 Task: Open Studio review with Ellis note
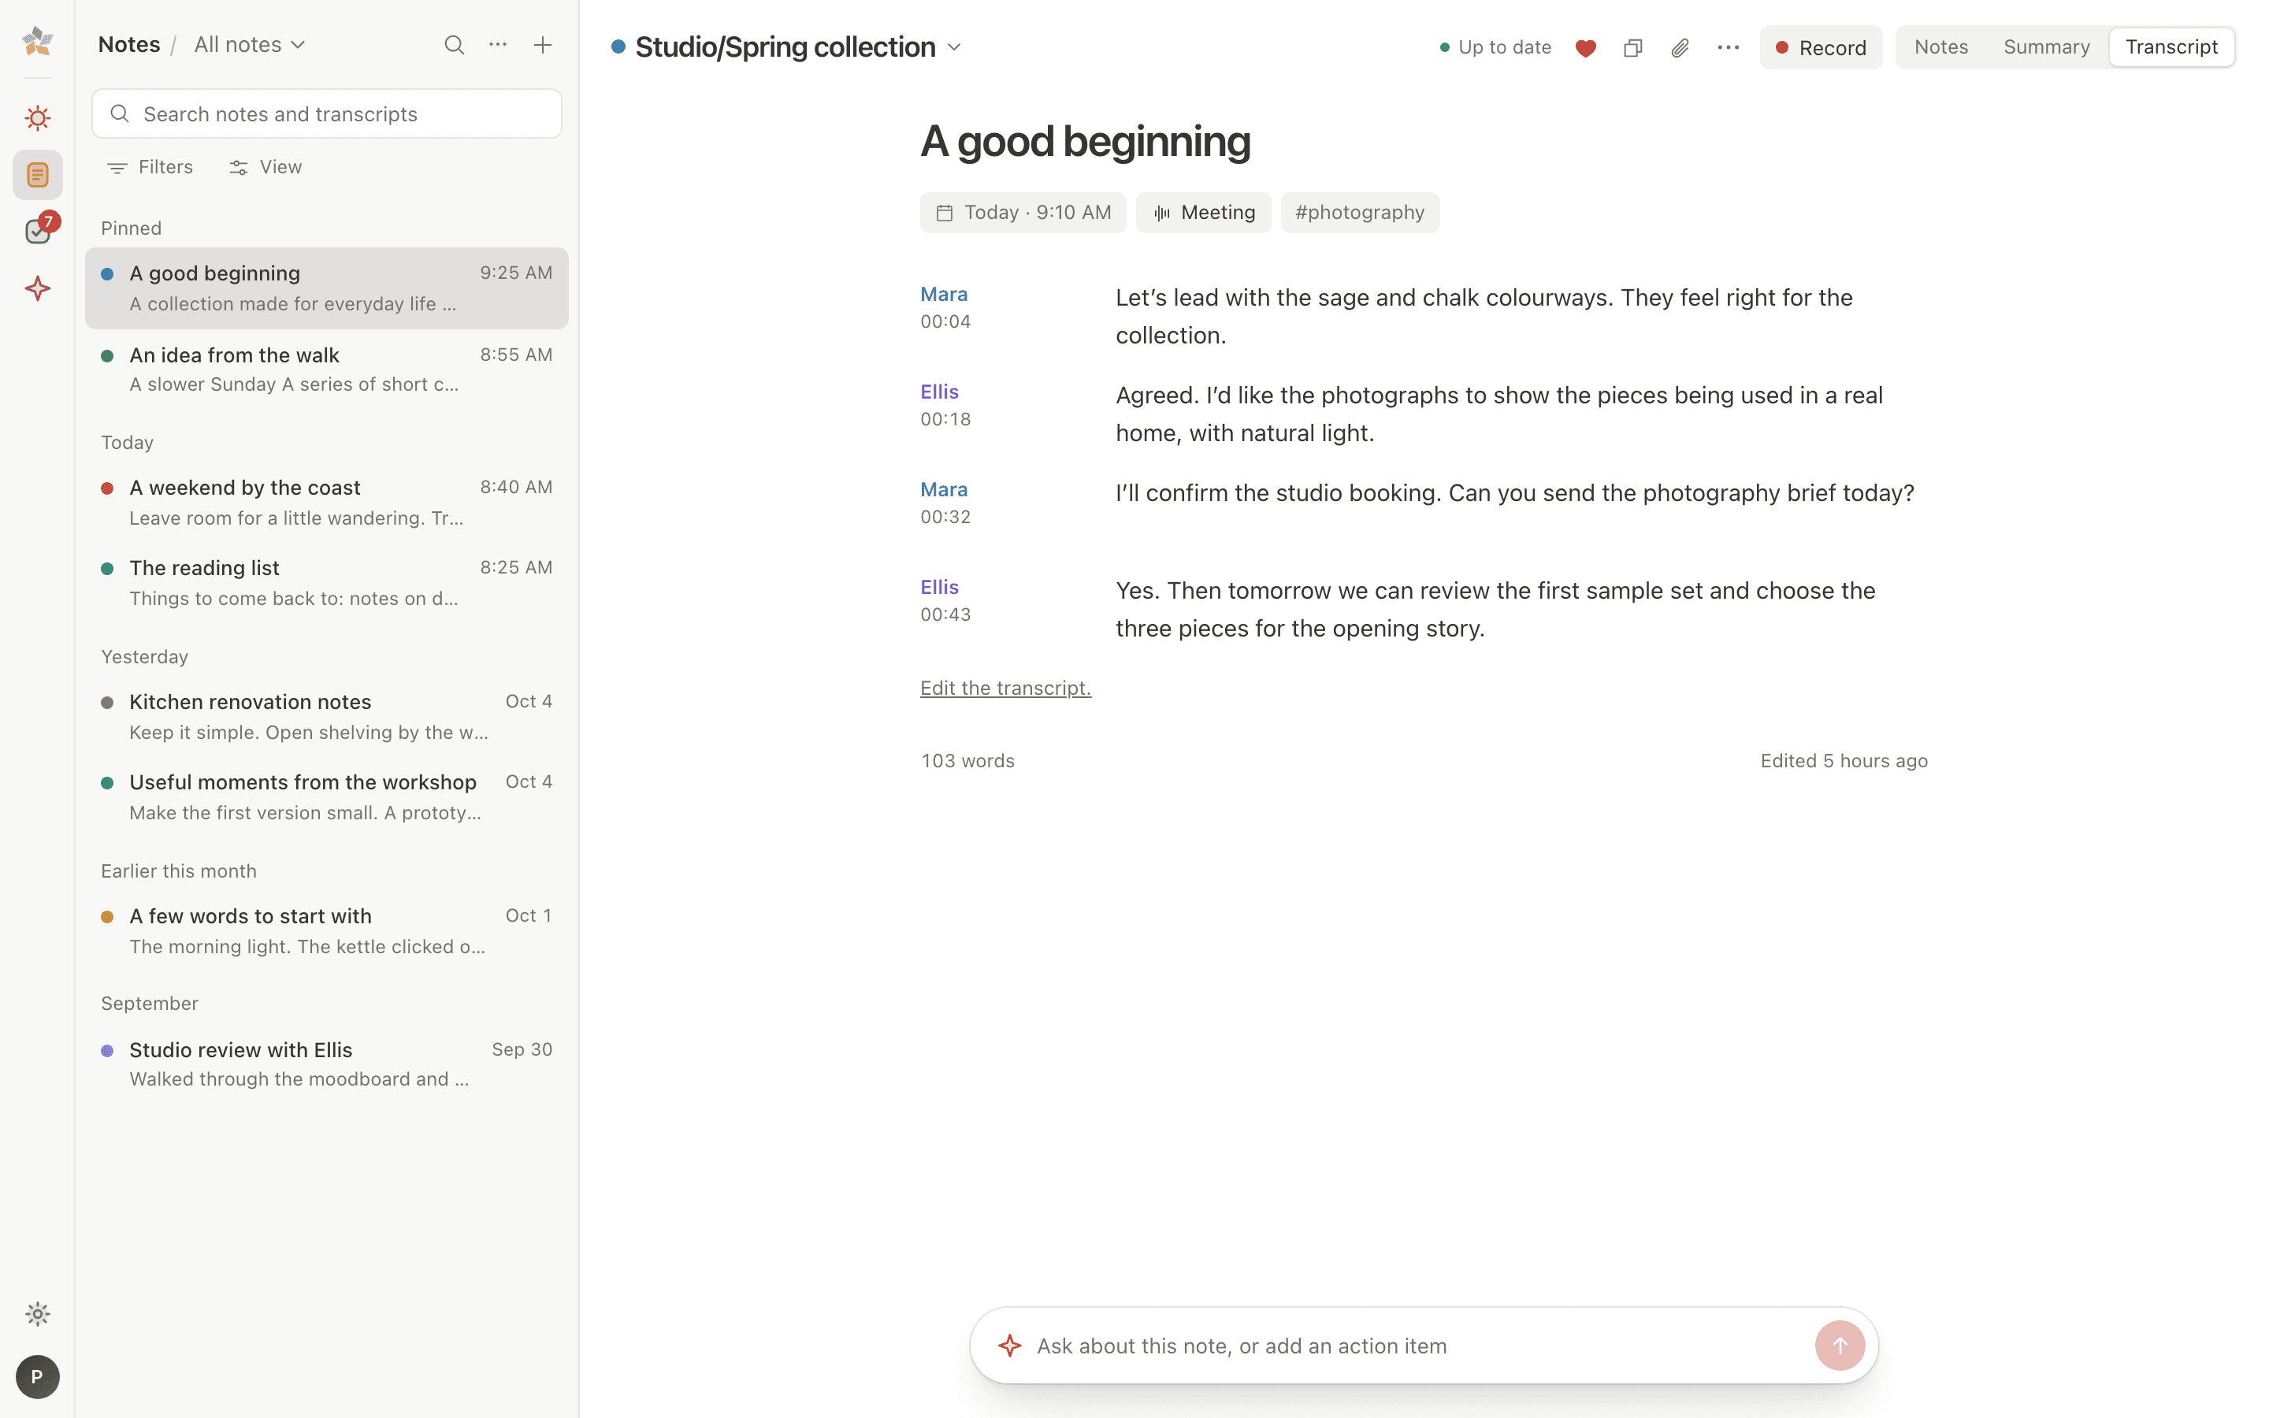pyautogui.click(x=326, y=1064)
